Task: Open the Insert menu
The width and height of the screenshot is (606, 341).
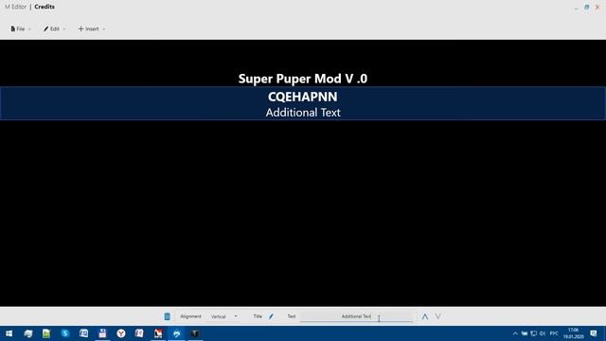Action: tap(91, 29)
